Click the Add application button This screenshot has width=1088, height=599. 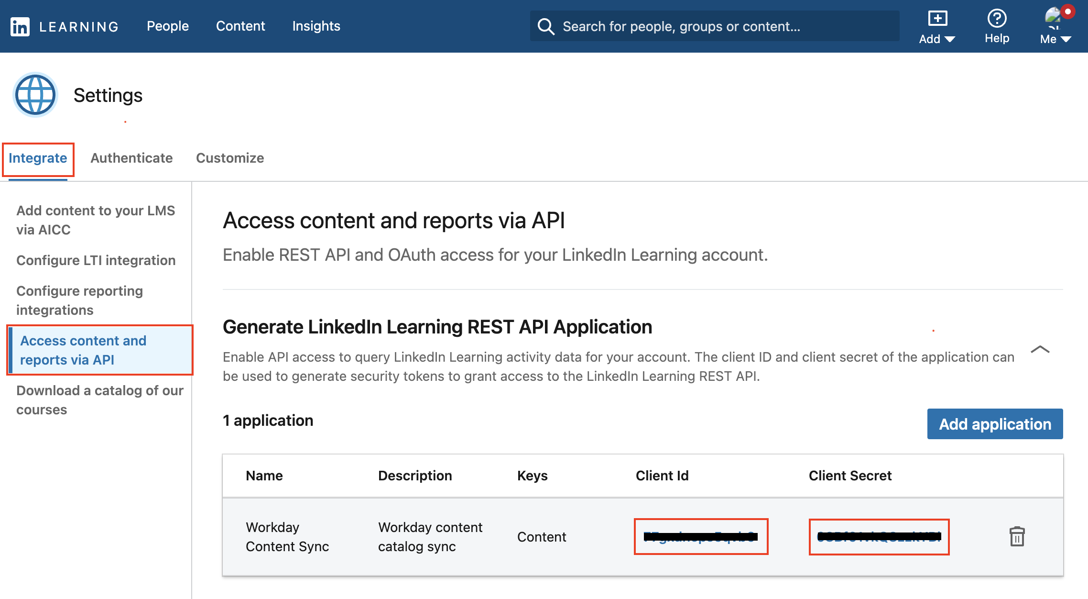[x=995, y=424]
